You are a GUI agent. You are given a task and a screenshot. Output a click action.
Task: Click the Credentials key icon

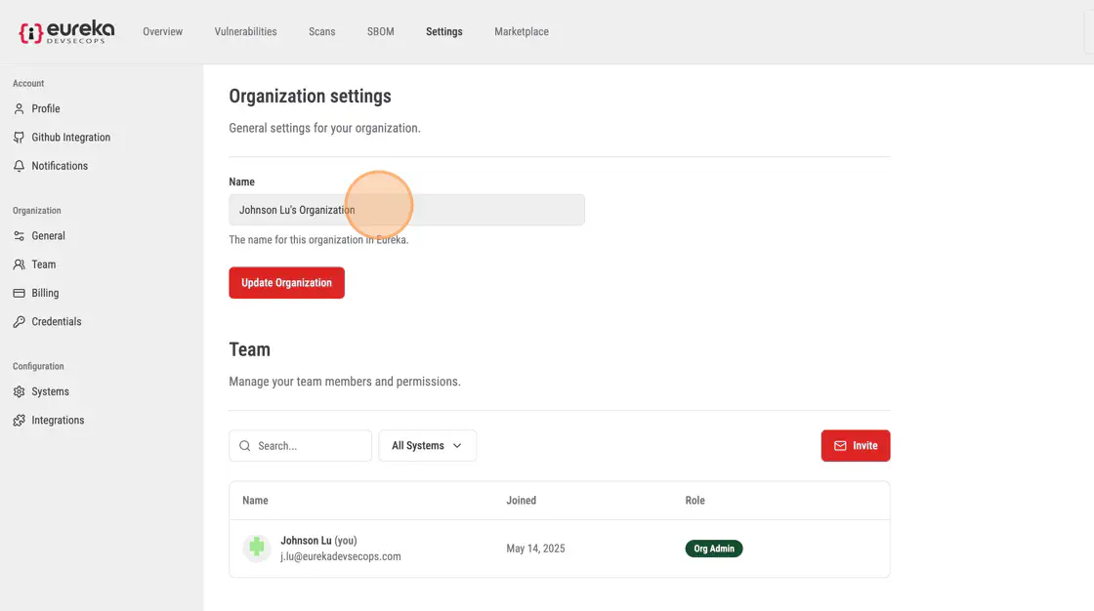[x=19, y=322]
